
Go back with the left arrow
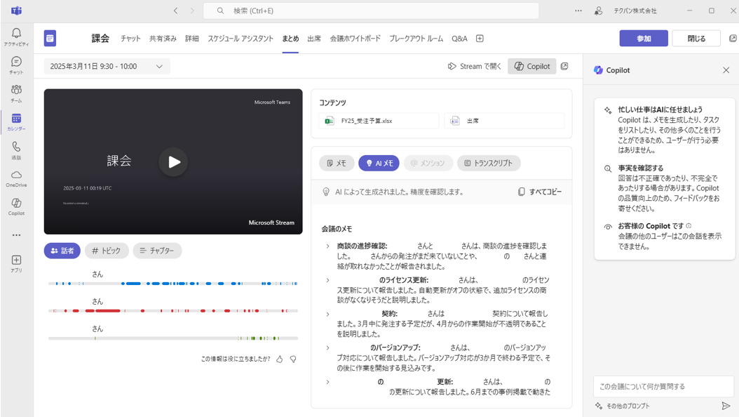tap(175, 11)
